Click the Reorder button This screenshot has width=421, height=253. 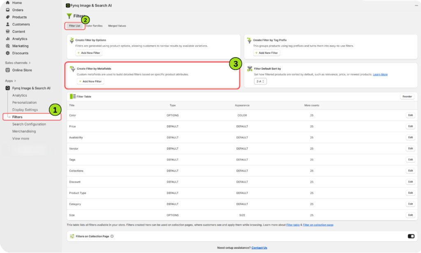(407, 96)
